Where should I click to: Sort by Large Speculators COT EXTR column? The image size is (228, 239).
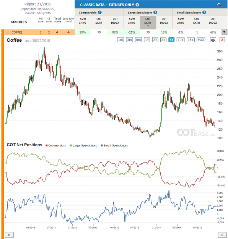click(x=148, y=23)
